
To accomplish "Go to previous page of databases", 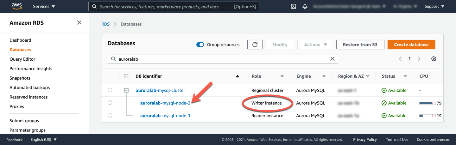I will coord(400,59).
